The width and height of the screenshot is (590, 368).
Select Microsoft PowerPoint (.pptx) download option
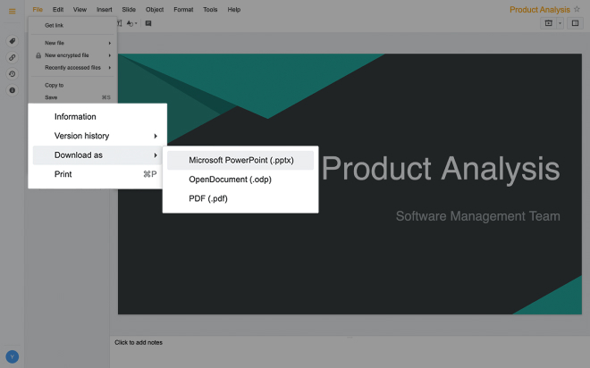240,160
